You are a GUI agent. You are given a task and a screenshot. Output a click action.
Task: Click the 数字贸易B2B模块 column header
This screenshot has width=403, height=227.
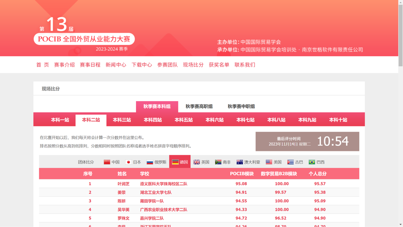[279, 174]
